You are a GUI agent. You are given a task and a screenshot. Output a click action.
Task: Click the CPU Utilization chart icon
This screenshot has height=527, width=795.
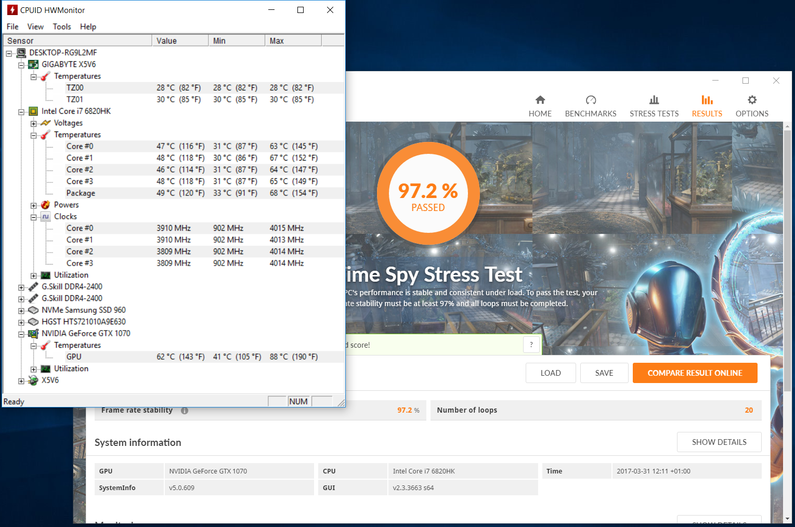(46, 275)
